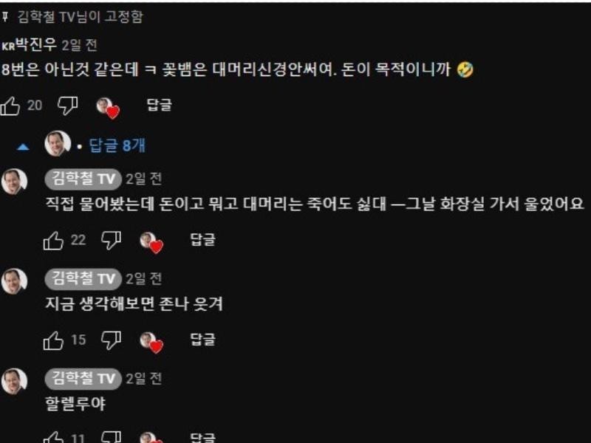Viewport: 591px width, 443px height.
Task: Open 김학철 TV badge on 할렐루야 reply
Action: click(83, 379)
